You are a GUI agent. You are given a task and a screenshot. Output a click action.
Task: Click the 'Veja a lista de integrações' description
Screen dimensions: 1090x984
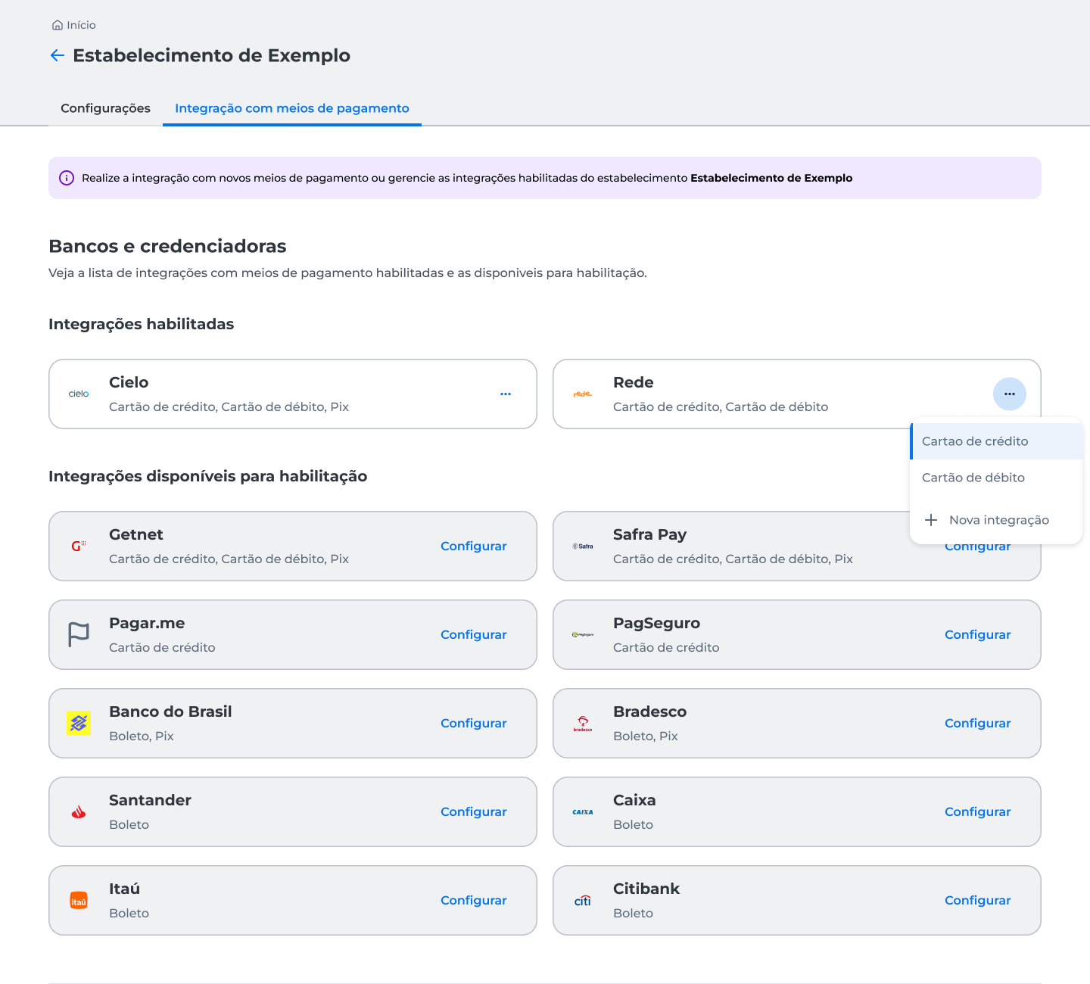[x=347, y=272]
